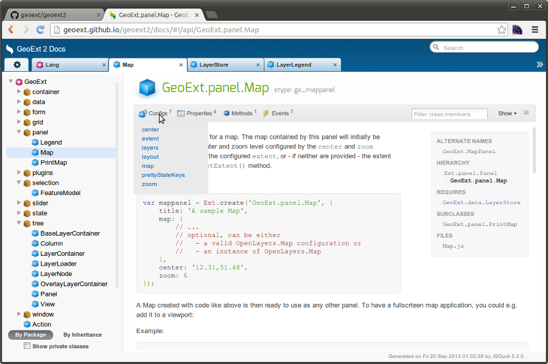Viewport: 548px width, 364px height.
Task: Click the content vertical scrollbar
Action: point(533,150)
